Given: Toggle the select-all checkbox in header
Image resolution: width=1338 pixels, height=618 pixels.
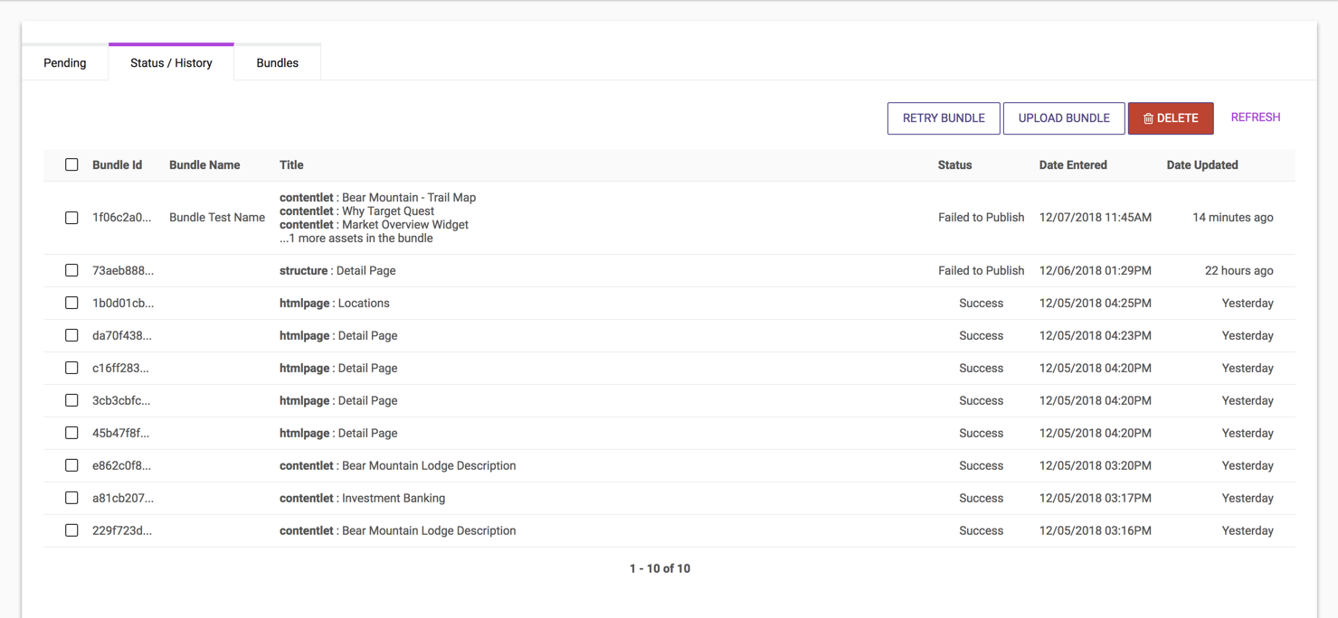Looking at the screenshot, I should [71, 164].
